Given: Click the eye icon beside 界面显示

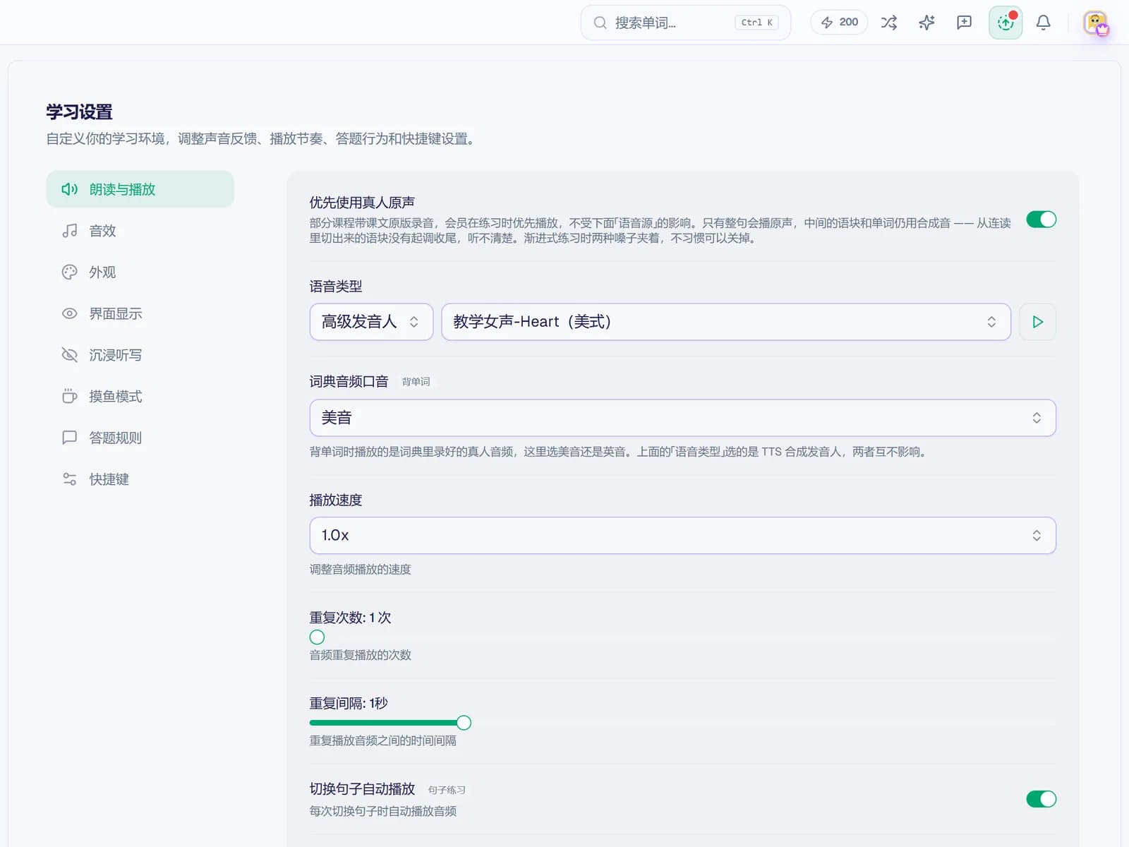Looking at the screenshot, I should tap(69, 313).
